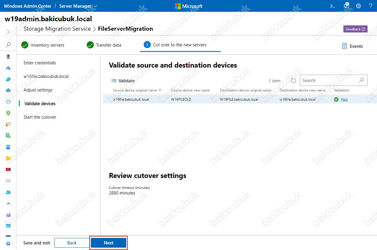Click the Source device new name header
377x250 pixels.
[190, 90]
